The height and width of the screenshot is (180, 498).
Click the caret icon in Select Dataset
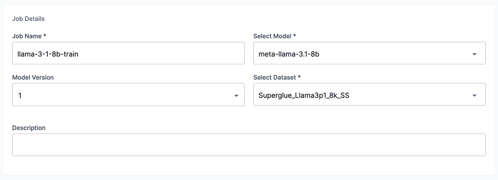pyautogui.click(x=474, y=96)
